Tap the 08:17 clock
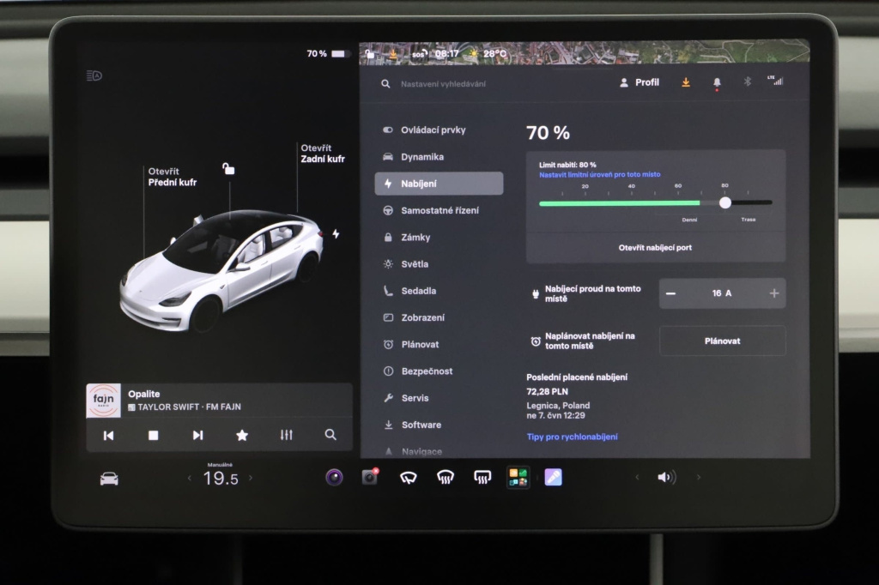Screen dimensions: 879x585 tap(446, 54)
